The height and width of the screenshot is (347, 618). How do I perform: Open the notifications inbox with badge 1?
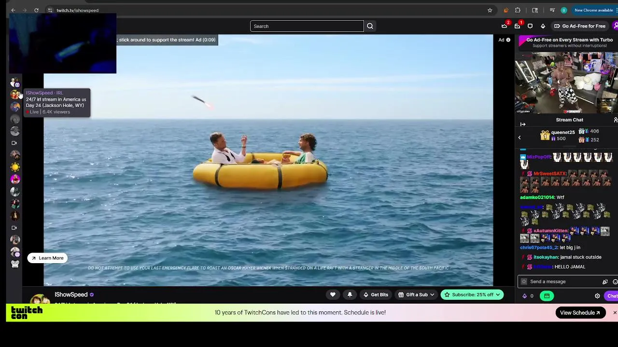(518, 26)
